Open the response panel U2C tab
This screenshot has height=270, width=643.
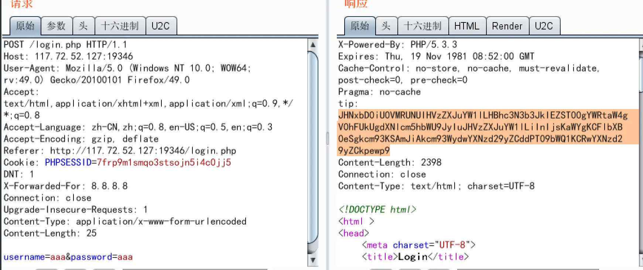coord(544,26)
